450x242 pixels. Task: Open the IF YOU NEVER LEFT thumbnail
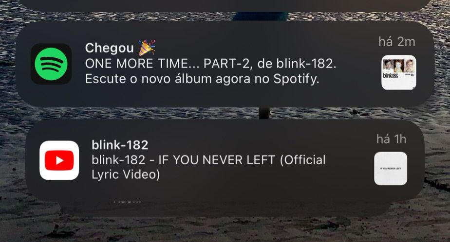tap(390, 169)
